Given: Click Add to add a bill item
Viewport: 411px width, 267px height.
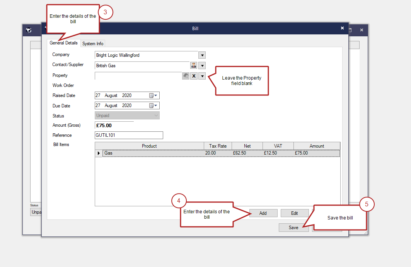Looking at the screenshot, I should click(x=263, y=213).
